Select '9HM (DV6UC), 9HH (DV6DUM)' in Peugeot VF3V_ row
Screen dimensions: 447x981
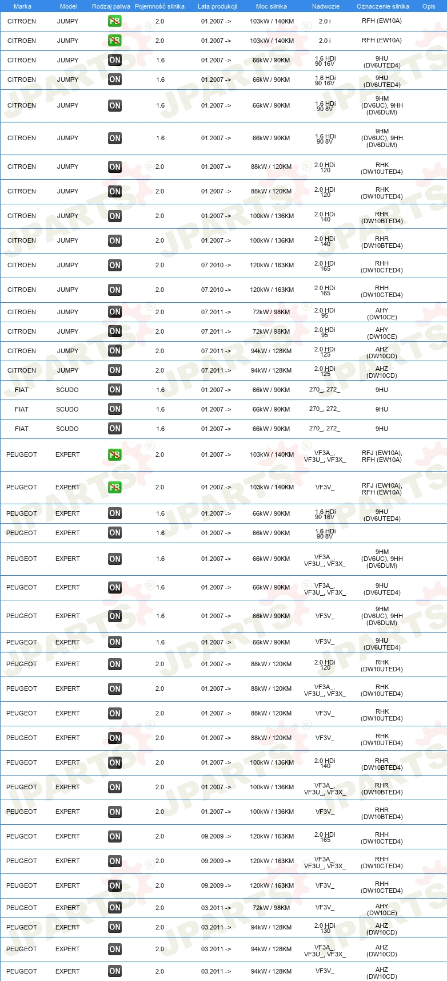[x=382, y=616]
